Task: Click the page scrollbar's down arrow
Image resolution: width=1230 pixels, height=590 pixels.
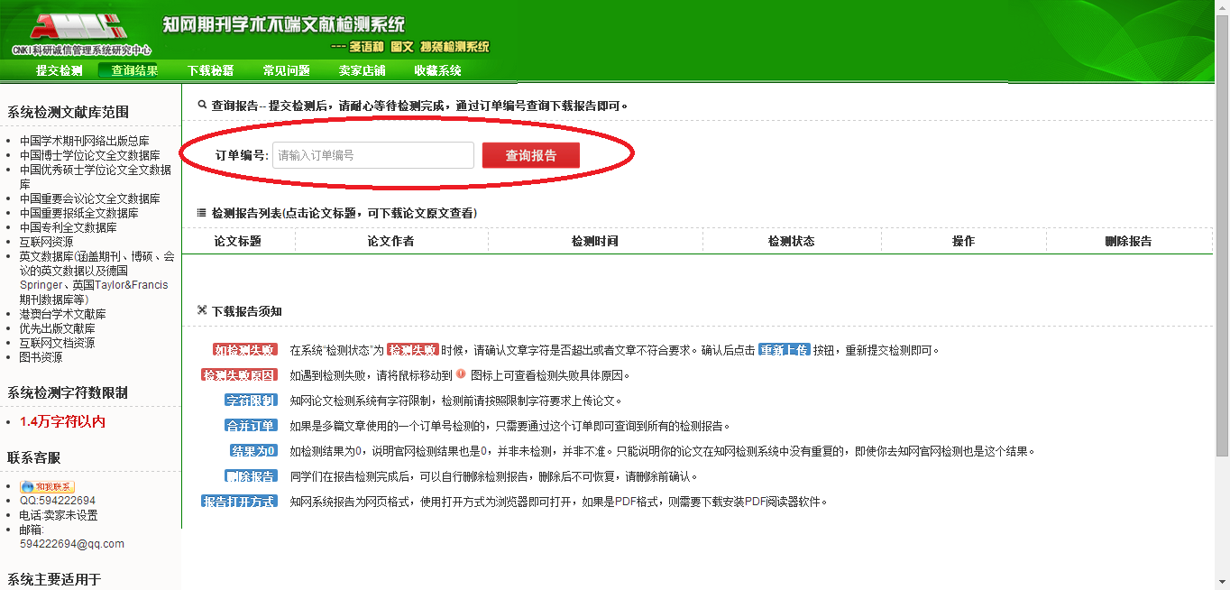Action: (x=1222, y=582)
